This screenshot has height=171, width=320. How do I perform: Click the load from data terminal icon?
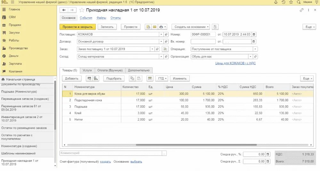click(x=96, y=78)
